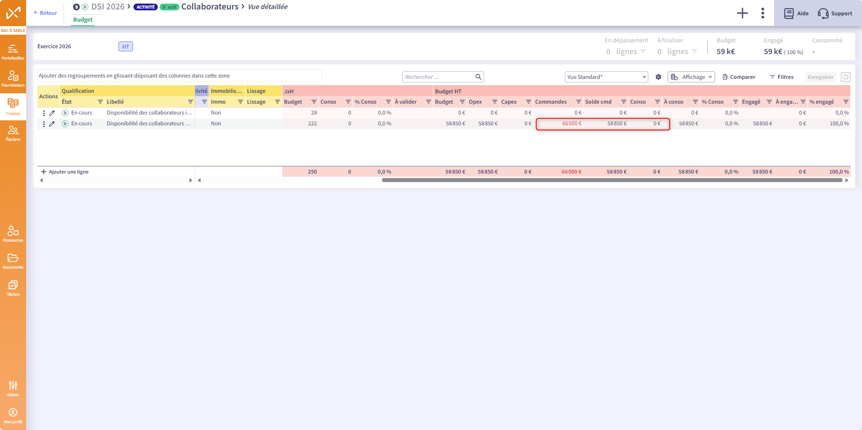
Task: Click the plus icon in top bar
Action: 742,14
